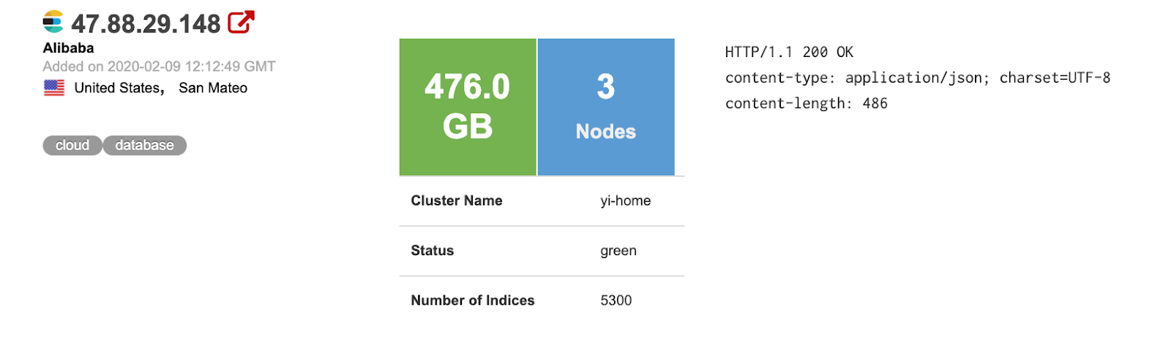Viewport: 1171px width, 348px height.
Task: Click the Added on date text
Action: (159, 67)
